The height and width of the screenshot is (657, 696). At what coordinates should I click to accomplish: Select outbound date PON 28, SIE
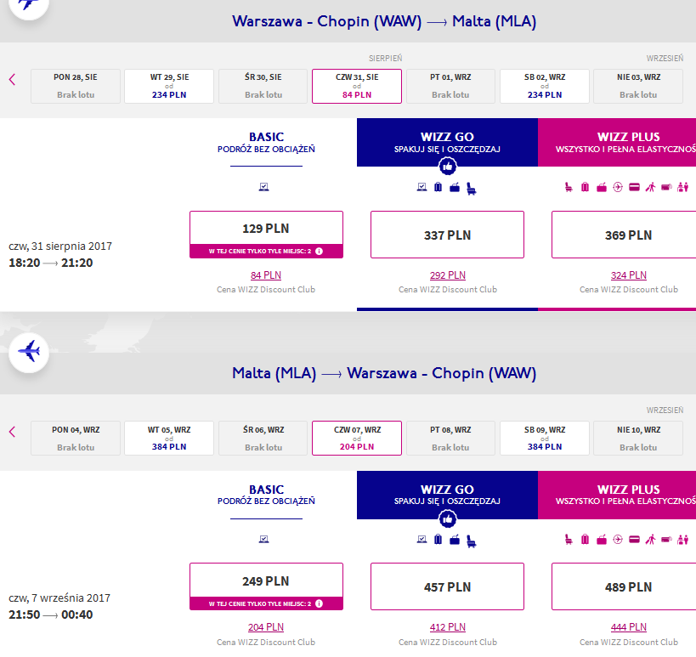pyautogui.click(x=76, y=86)
